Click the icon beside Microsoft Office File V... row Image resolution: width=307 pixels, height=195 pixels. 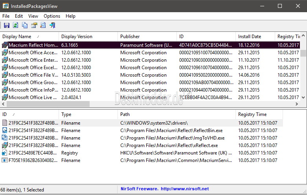click(x=5, y=75)
